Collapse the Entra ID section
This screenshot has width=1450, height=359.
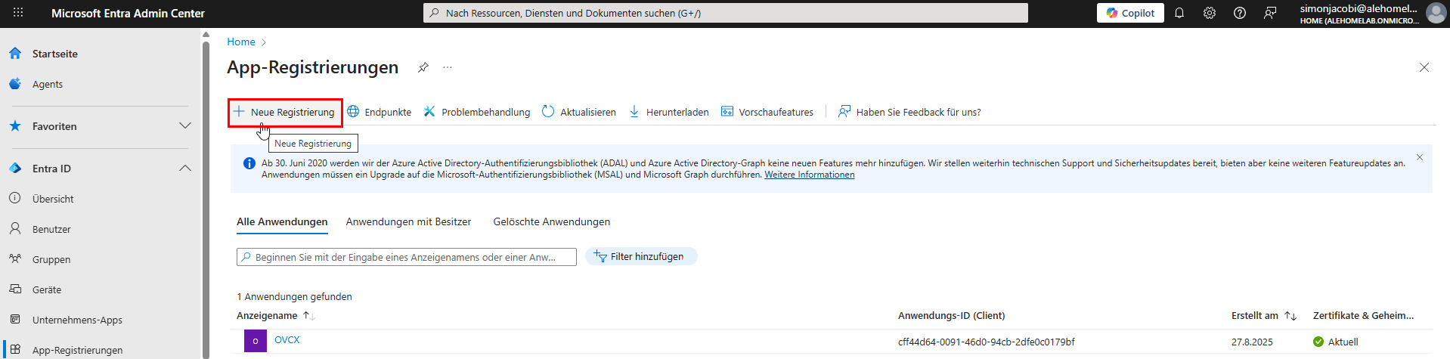(184, 169)
